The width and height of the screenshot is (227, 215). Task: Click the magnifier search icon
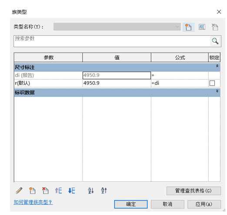click(x=215, y=41)
